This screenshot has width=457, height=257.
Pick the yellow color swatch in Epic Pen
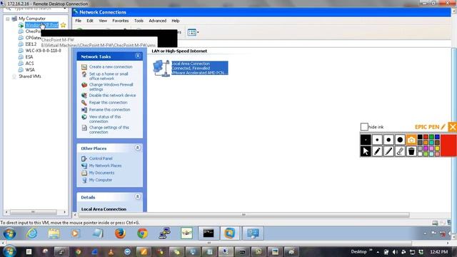click(x=437, y=148)
